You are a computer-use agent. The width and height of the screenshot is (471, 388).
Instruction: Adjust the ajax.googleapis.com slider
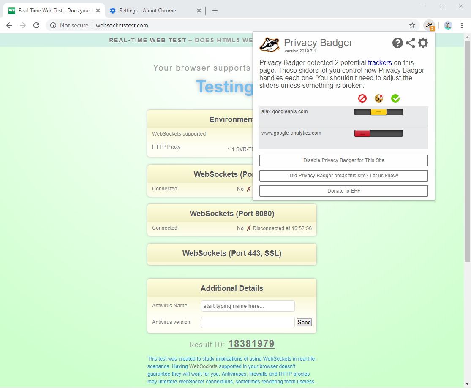pos(378,112)
